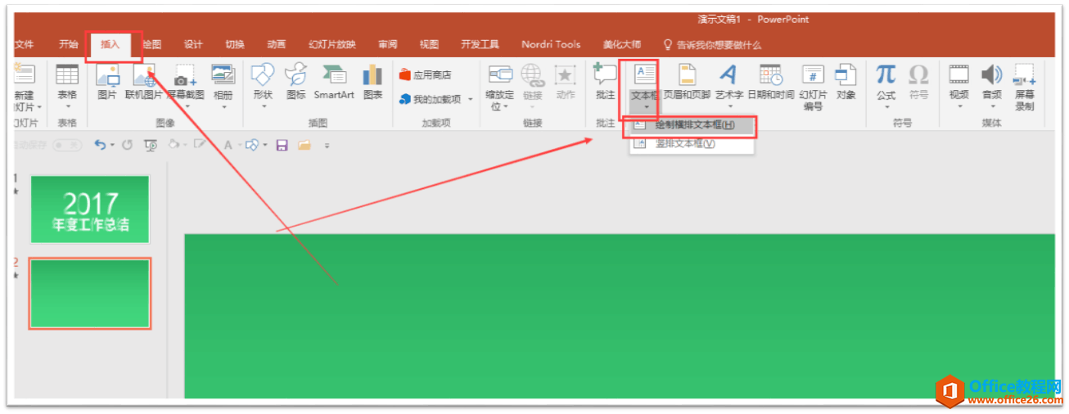Insert a SmartArt graphic

coord(334,81)
